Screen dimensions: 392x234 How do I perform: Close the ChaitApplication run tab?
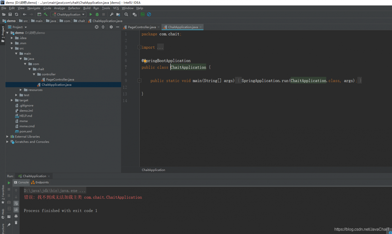point(49,176)
